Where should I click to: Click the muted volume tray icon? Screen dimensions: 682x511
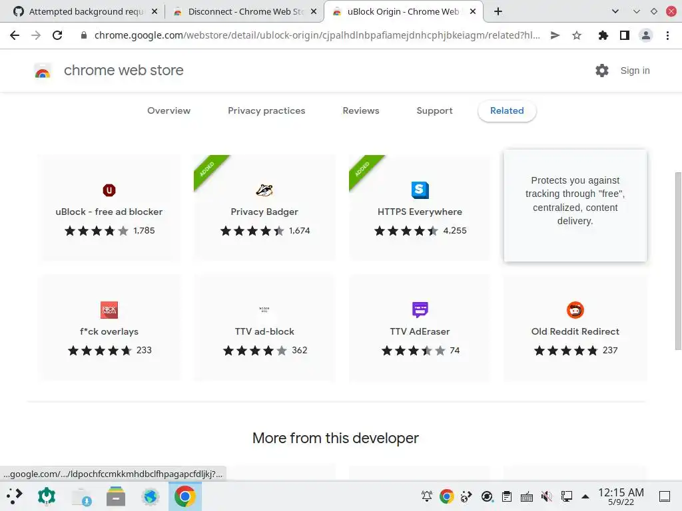[x=546, y=496]
